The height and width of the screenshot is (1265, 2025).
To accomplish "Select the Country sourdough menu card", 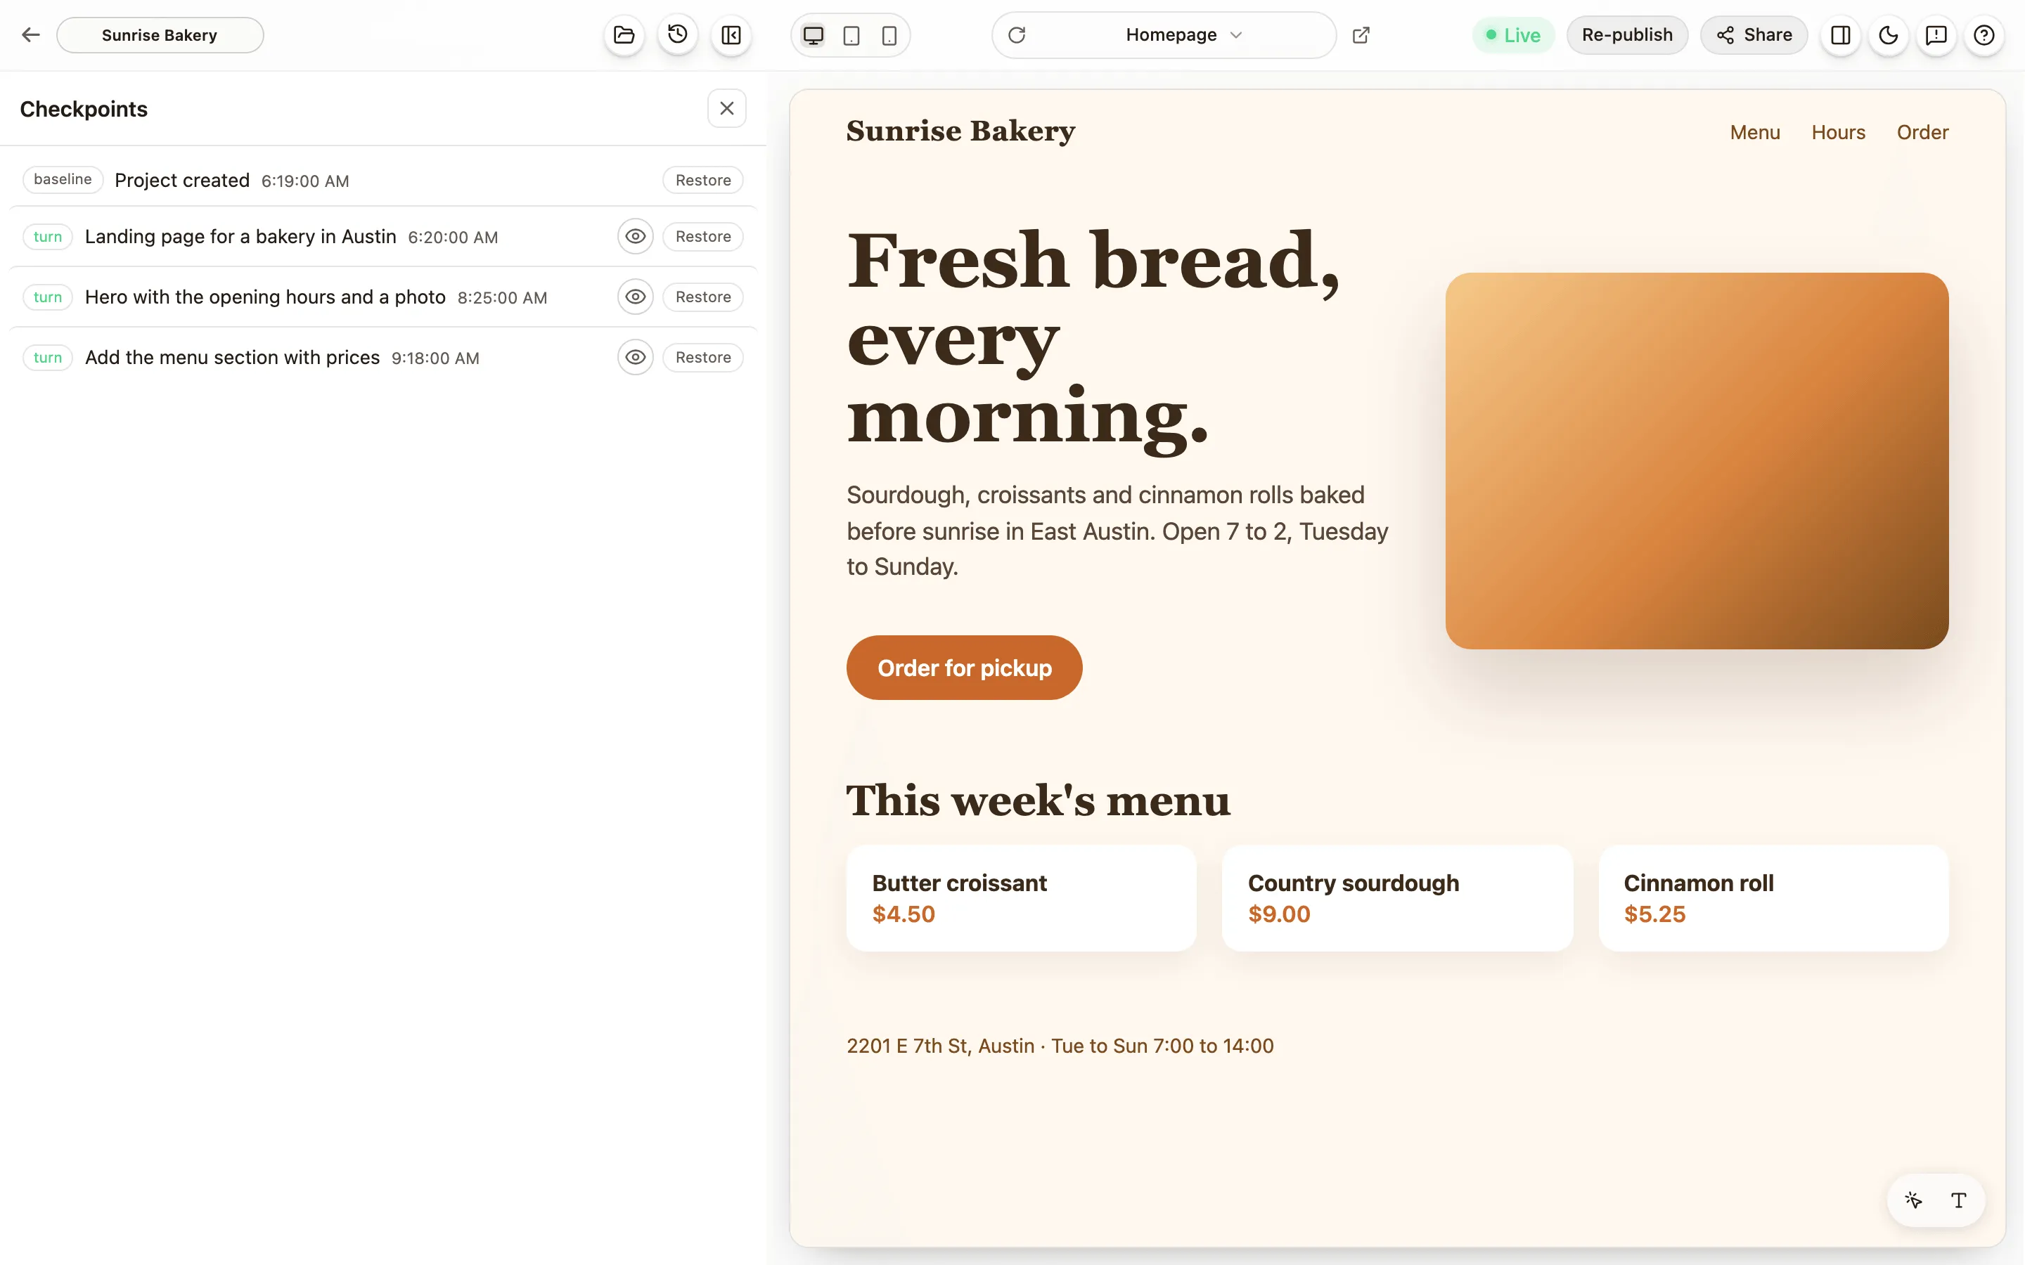I will pyautogui.click(x=1397, y=899).
